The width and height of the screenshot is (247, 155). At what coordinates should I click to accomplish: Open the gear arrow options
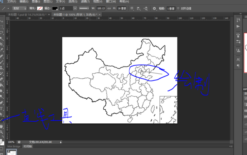click(154, 9)
